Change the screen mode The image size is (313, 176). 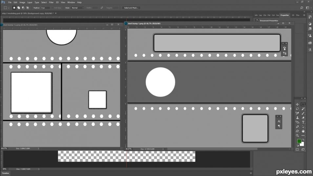tap(303, 149)
